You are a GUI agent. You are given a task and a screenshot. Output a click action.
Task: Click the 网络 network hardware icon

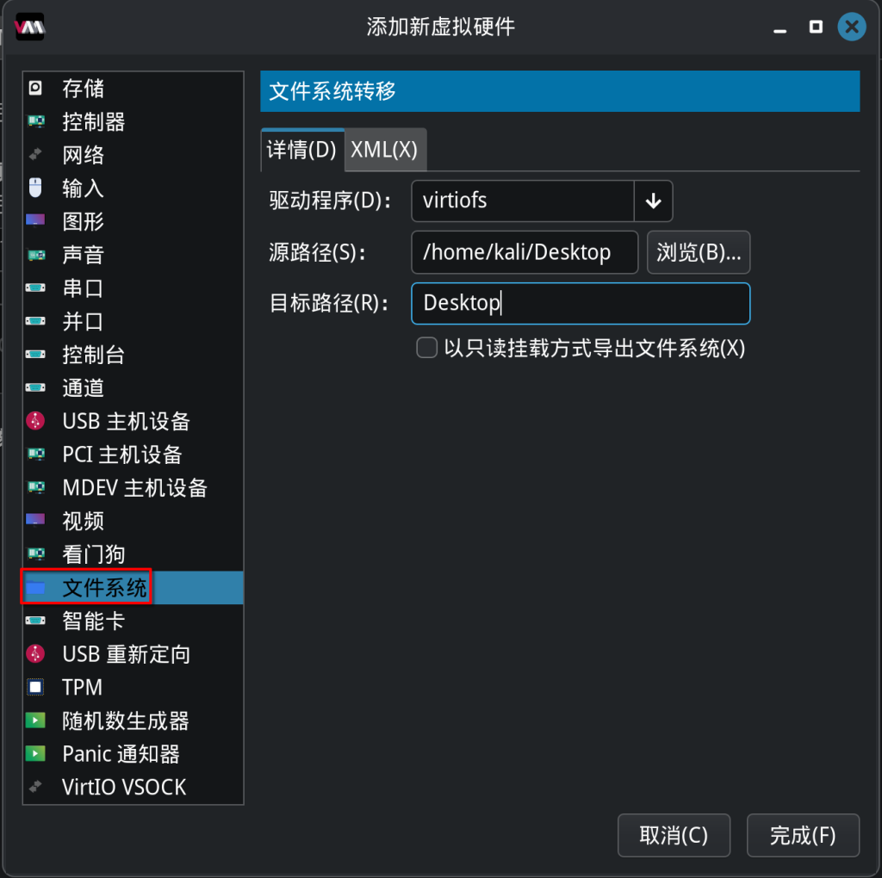35,155
